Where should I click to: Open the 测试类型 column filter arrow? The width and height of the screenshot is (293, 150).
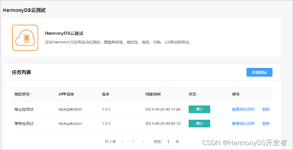click(31, 95)
